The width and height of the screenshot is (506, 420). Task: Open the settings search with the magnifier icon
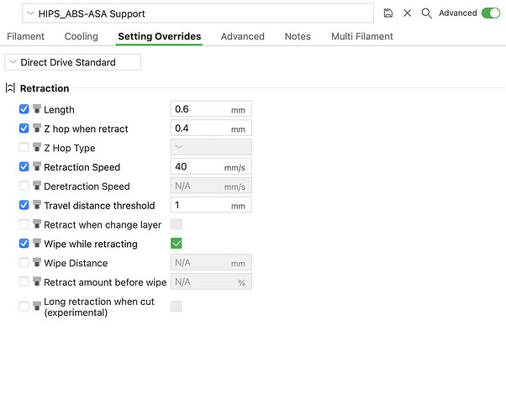(x=427, y=13)
